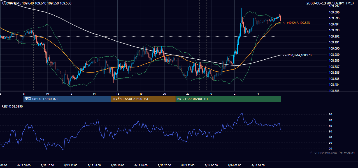Click the RSI scale value 80
Viewport: 358px width, 168px height.
click(330, 115)
